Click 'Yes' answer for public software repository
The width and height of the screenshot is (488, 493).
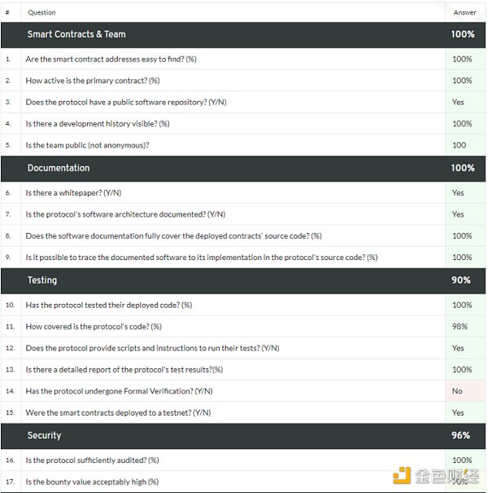[458, 103]
